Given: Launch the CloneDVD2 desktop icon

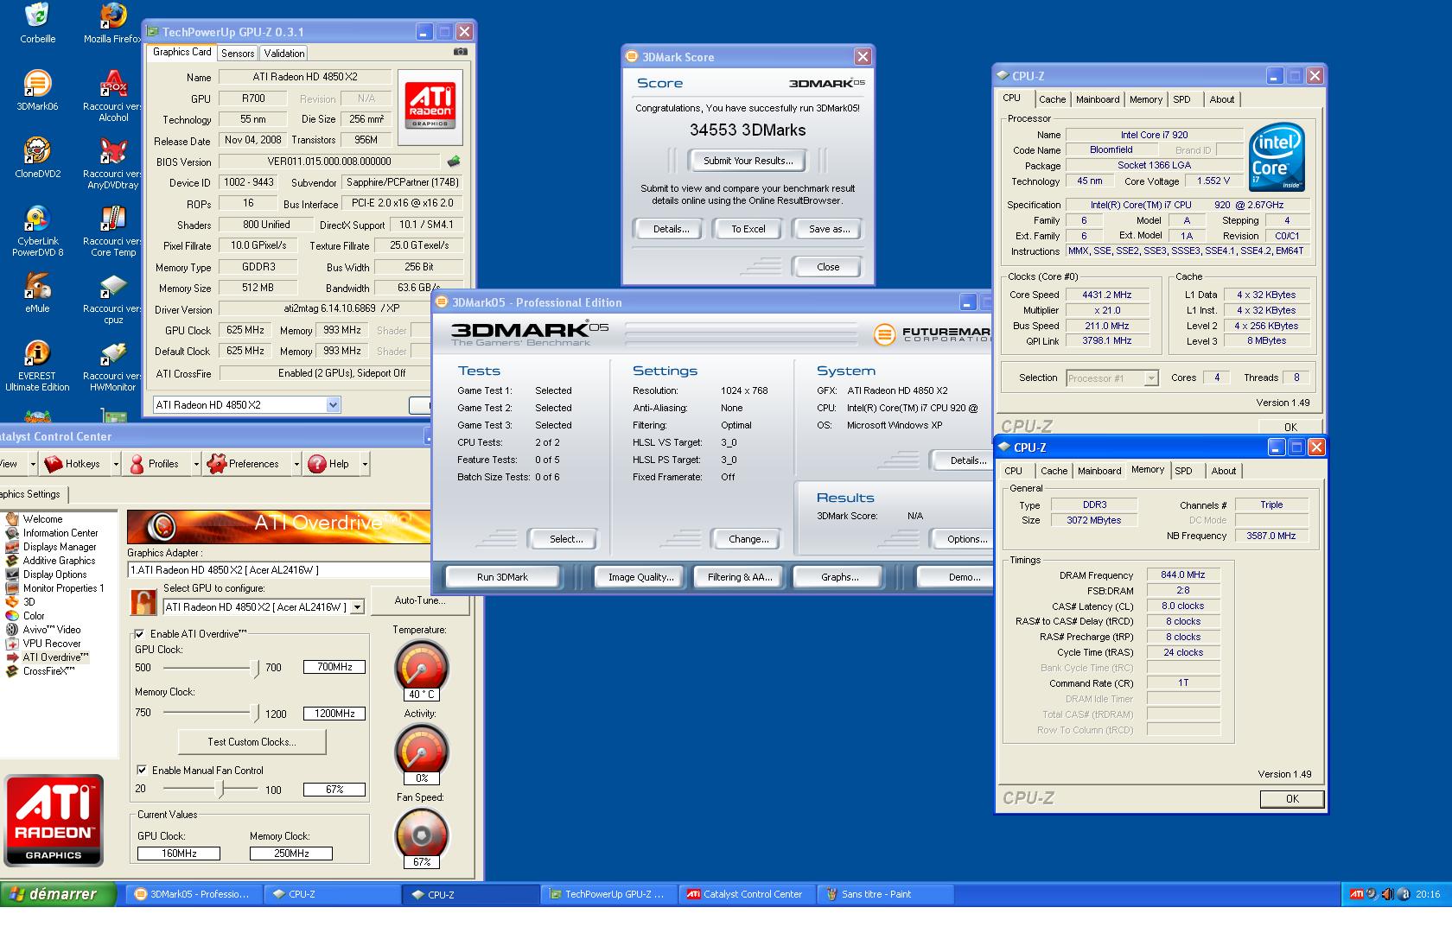Looking at the screenshot, I should tap(37, 151).
